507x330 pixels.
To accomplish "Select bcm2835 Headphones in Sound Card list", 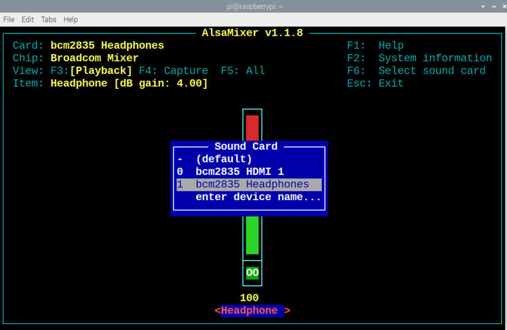I will point(249,184).
